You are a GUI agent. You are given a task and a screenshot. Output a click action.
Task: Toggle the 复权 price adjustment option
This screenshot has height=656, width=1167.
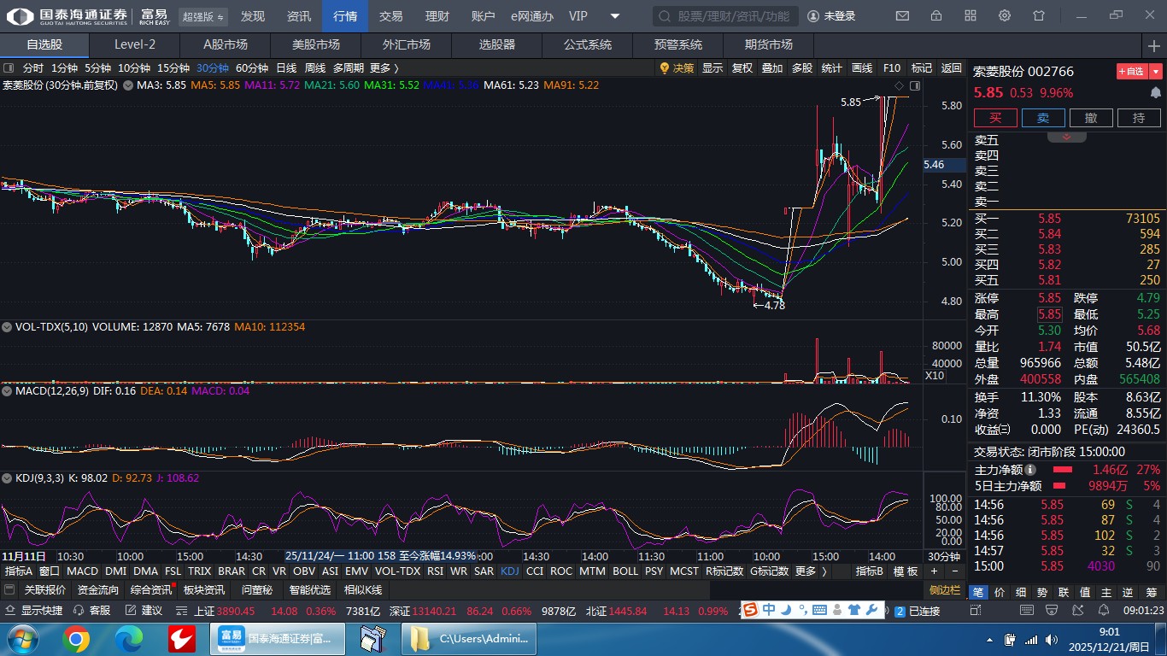742,68
